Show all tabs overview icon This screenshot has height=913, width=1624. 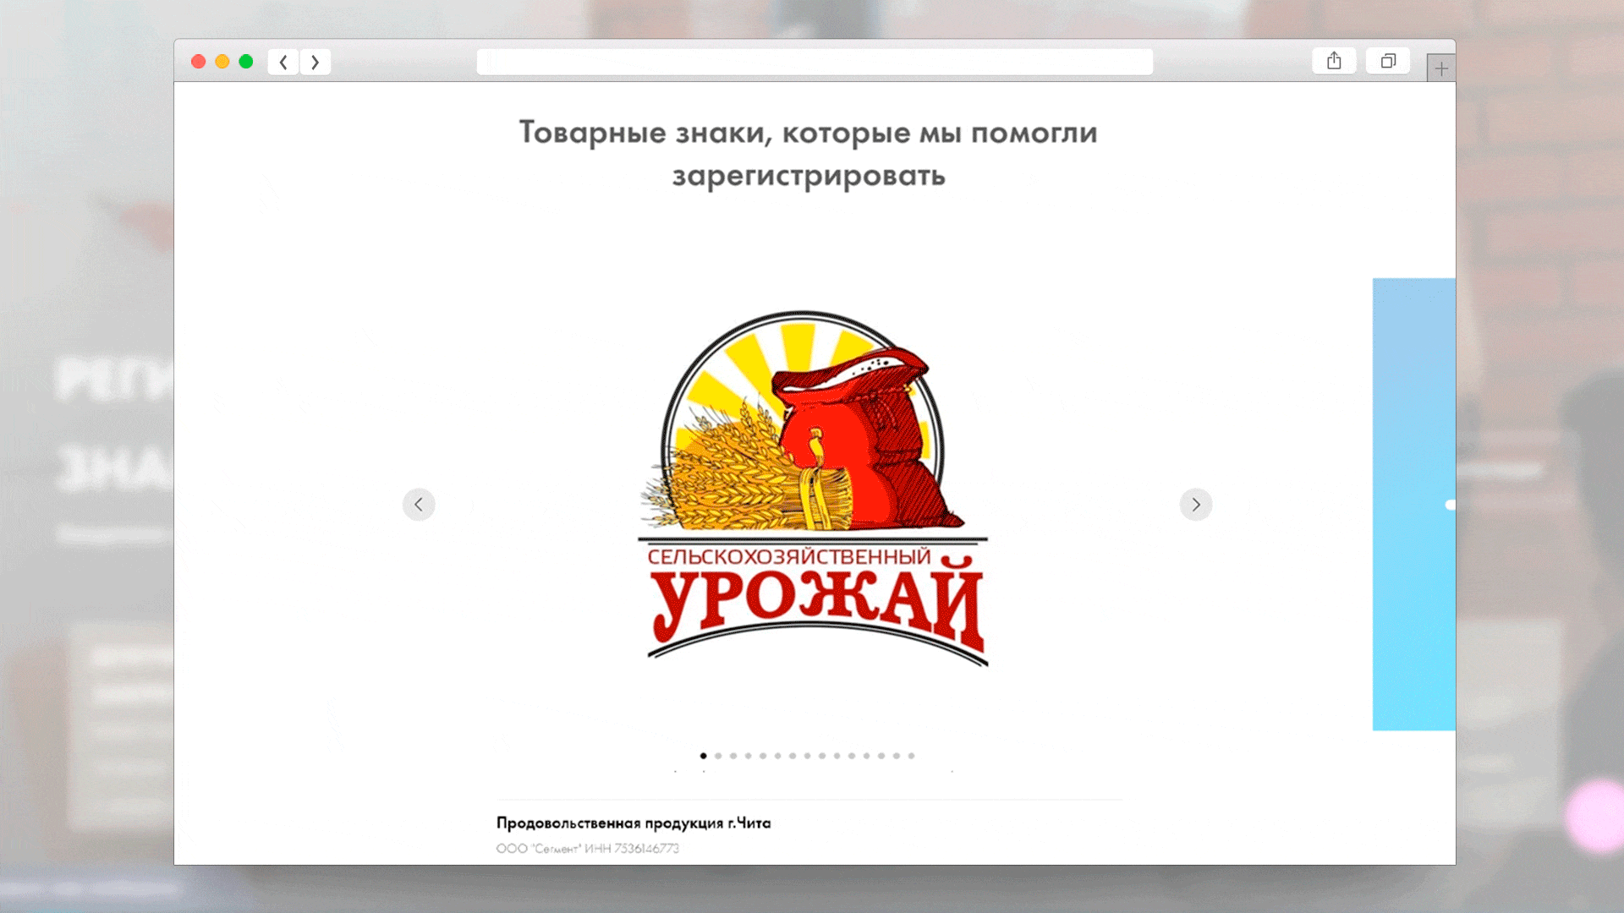(x=1388, y=61)
